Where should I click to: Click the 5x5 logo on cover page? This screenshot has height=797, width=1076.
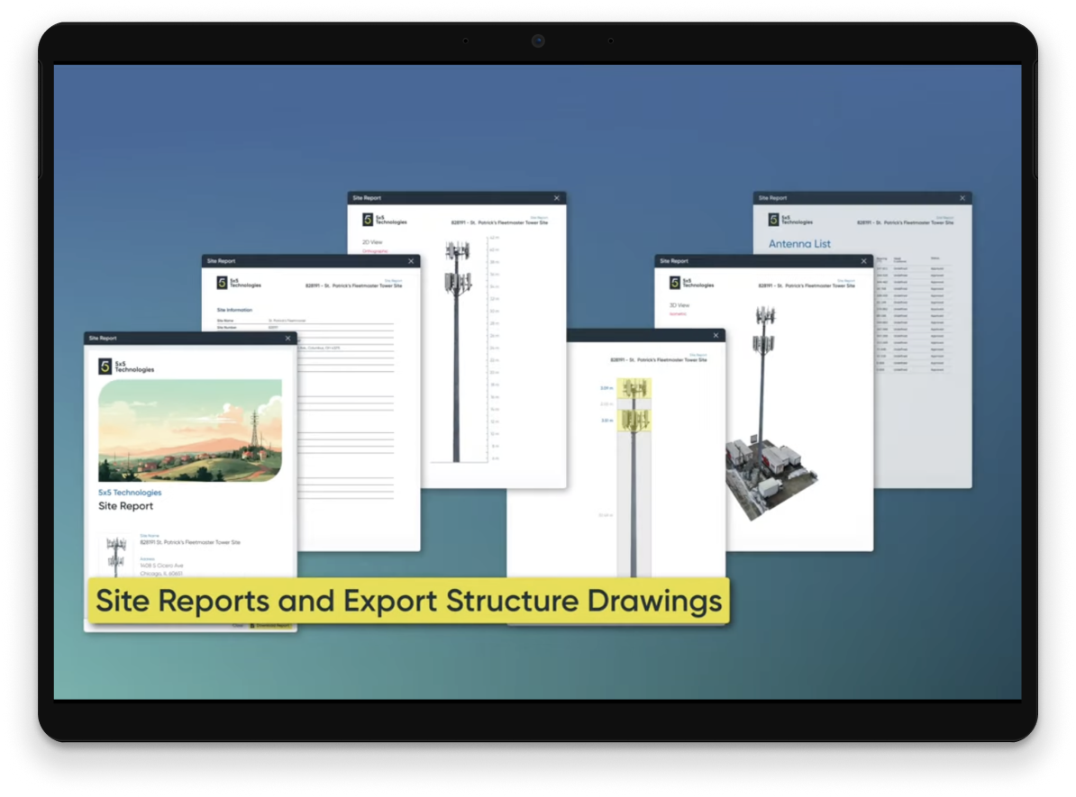tap(105, 367)
